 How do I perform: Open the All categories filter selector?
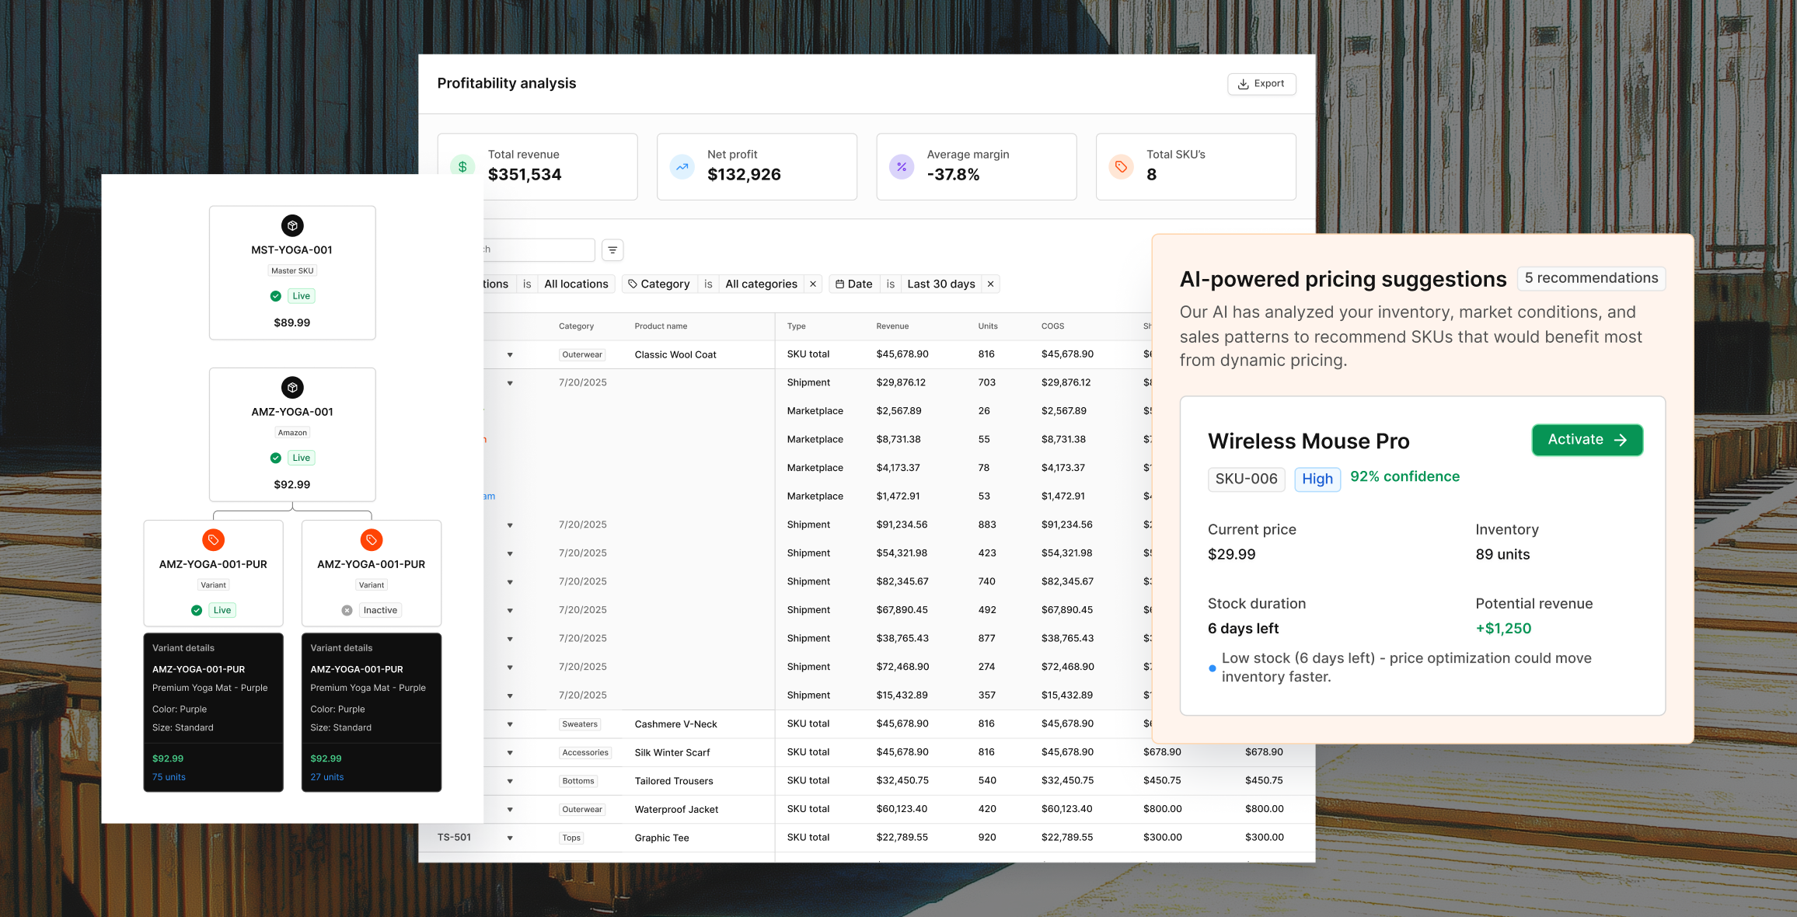(x=761, y=284)
